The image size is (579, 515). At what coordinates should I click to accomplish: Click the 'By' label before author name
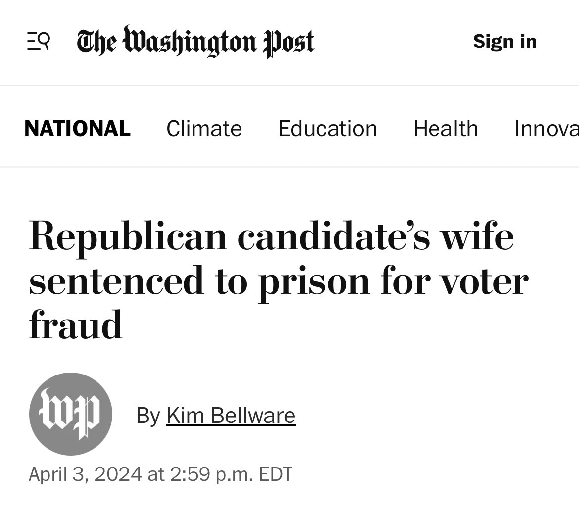click(148, 416)
